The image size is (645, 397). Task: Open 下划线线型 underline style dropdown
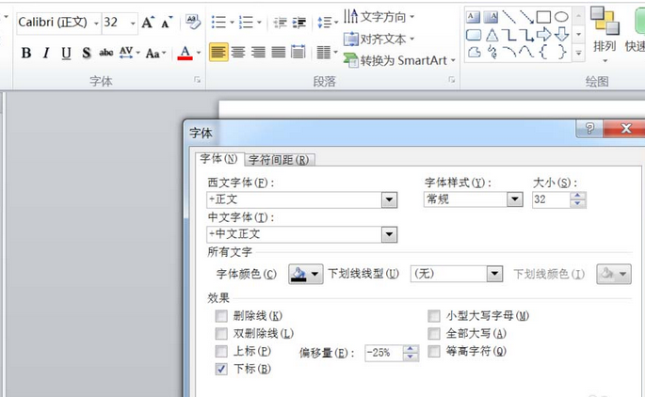[x=494, y=274]
